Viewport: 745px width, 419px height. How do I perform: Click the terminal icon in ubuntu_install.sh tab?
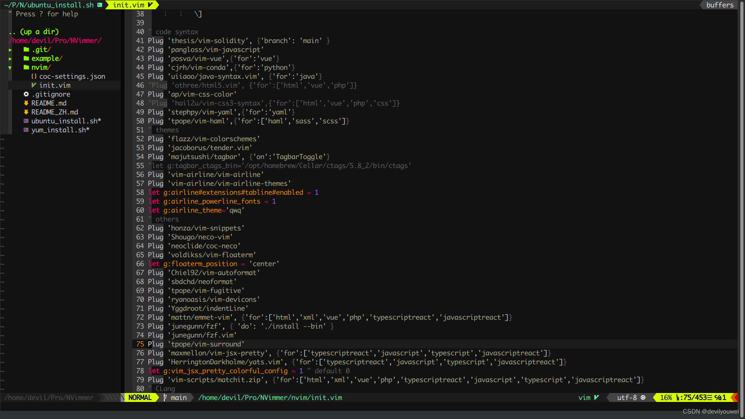[100, 5]
